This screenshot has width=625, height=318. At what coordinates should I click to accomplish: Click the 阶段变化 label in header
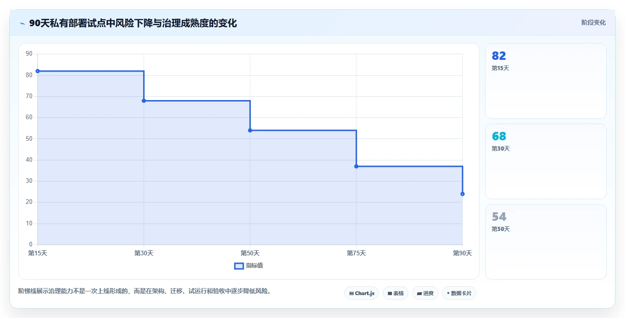click(x=593, y=22)
